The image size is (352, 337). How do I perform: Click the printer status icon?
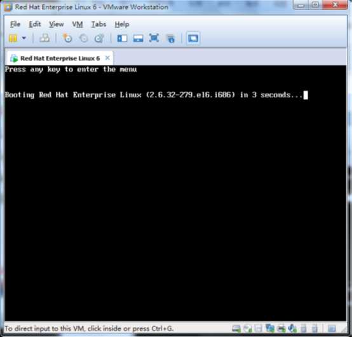(281, 329)
